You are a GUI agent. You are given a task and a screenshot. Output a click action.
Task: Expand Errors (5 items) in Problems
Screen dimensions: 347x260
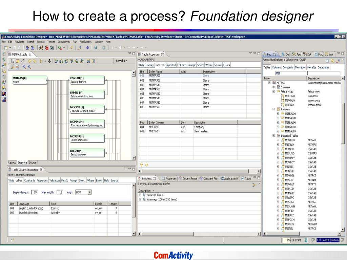[140, 195]
